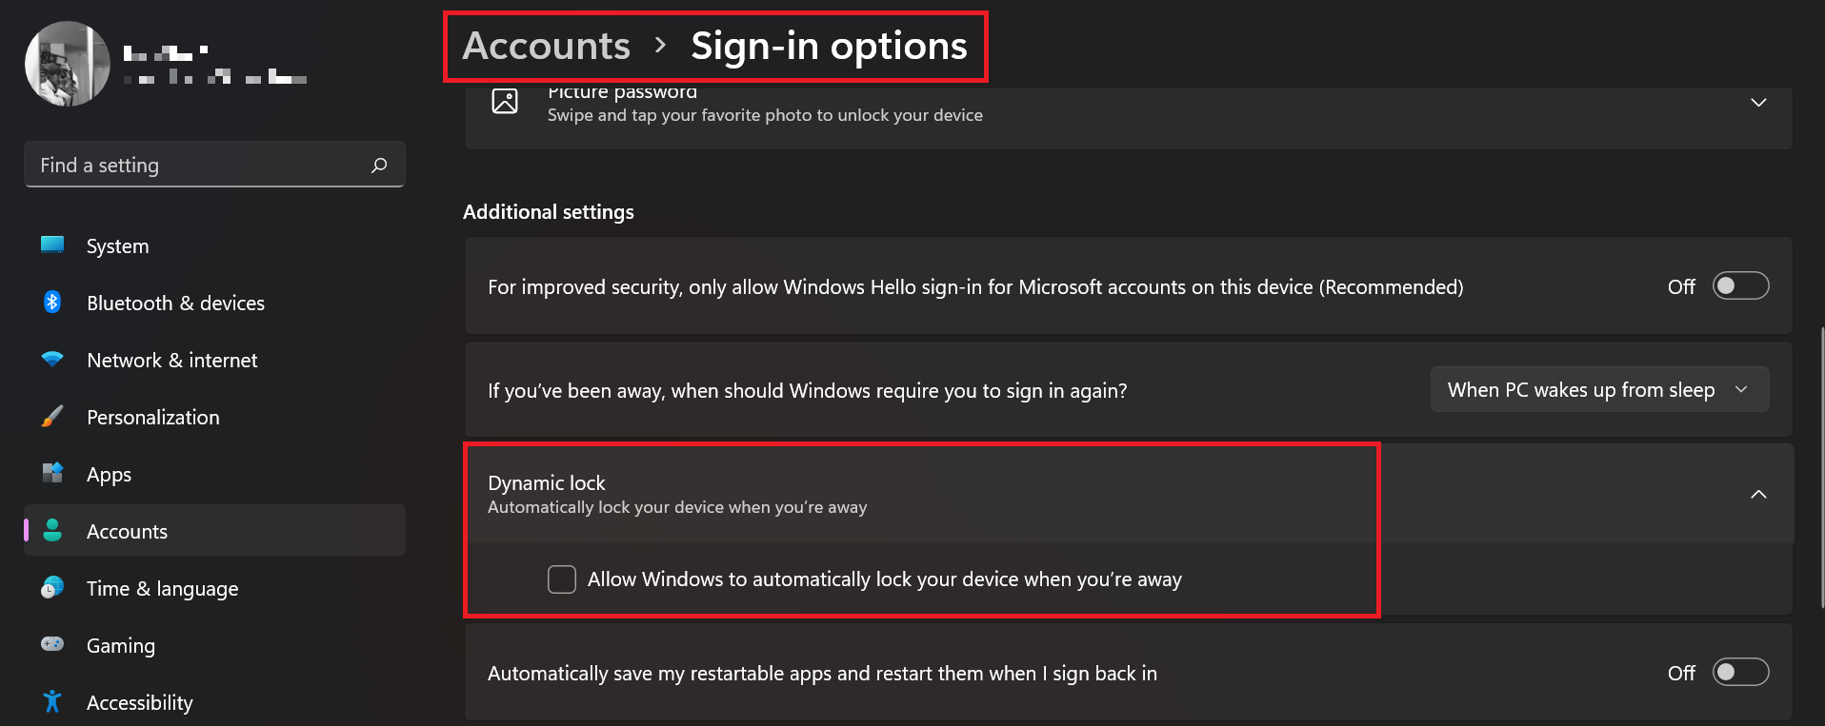This screenshot has width=1825, height=726.
Task: Click the Bluetooth icon in sidebar
Action: pyautogui.click(x=52, y=303)
